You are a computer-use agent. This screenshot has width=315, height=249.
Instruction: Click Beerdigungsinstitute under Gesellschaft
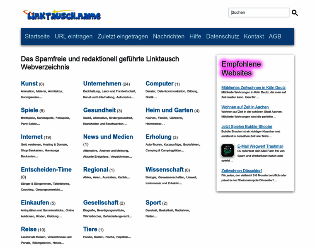tap(111, 210)
